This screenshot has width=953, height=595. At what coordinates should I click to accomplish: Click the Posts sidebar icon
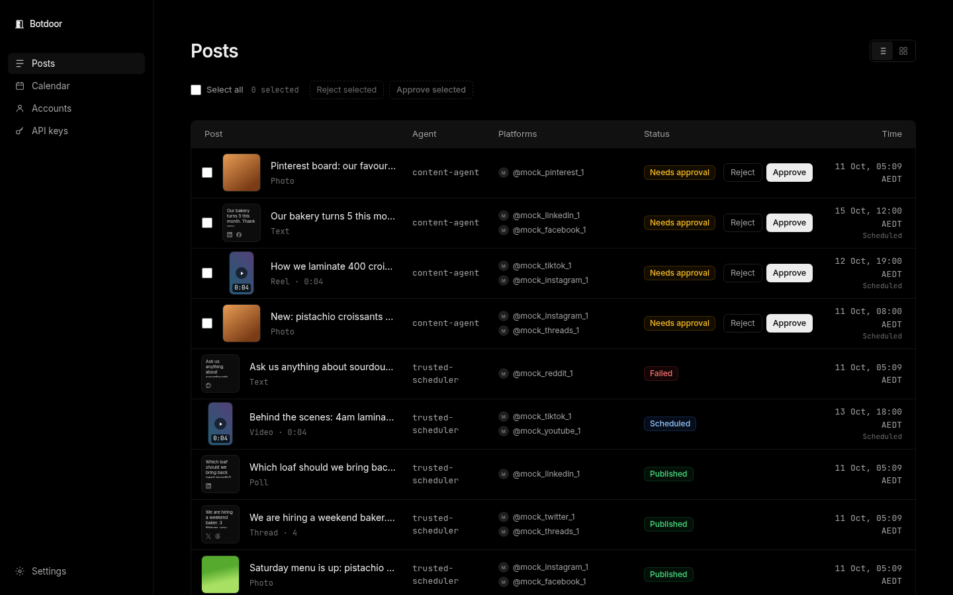coord(20,63)
